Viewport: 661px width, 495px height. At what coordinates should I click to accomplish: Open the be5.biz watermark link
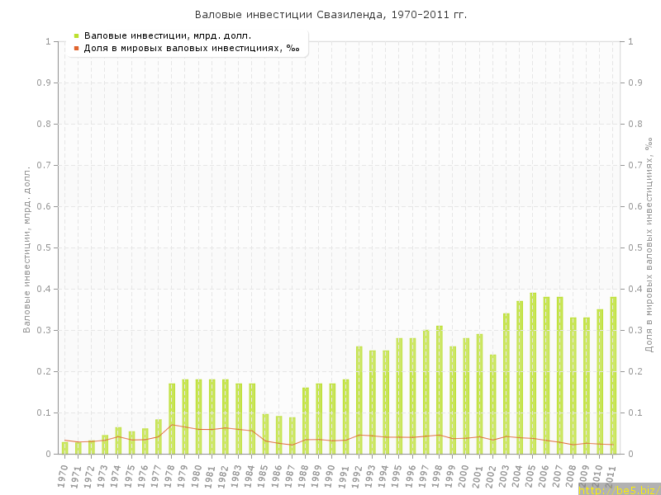pyautogui.click(x=618, y=489)
